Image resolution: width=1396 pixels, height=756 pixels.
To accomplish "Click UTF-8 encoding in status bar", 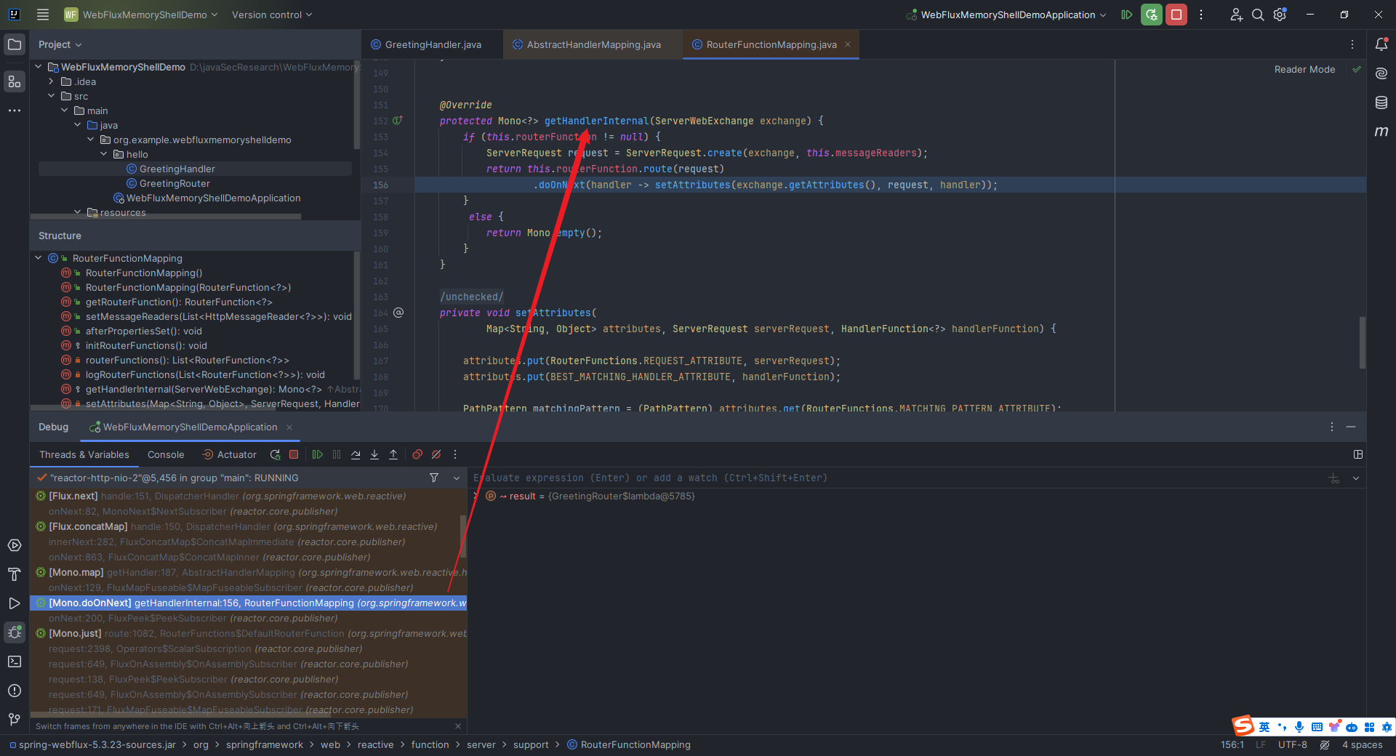I will coord(1293,744).
